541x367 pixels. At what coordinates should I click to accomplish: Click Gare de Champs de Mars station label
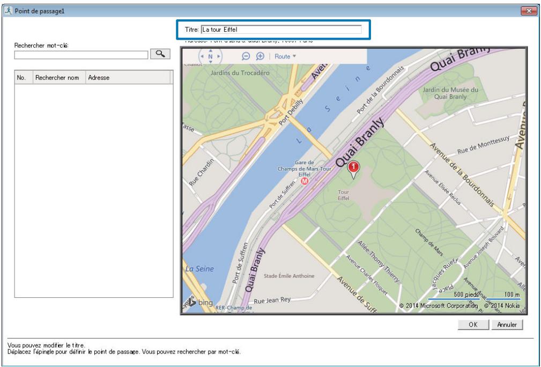(305, 168)
